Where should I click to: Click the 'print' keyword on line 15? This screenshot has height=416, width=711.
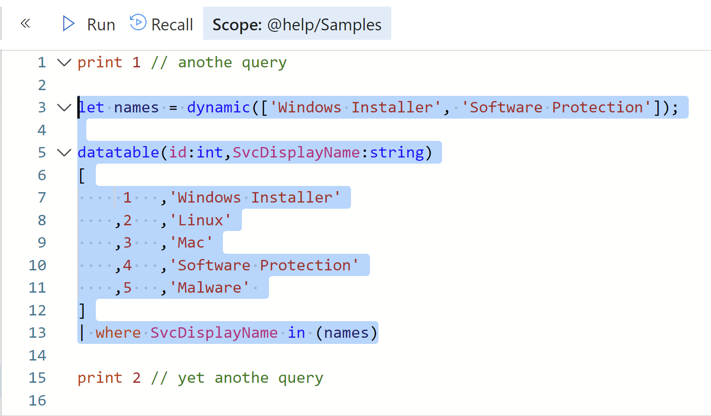tap(100, 378)
